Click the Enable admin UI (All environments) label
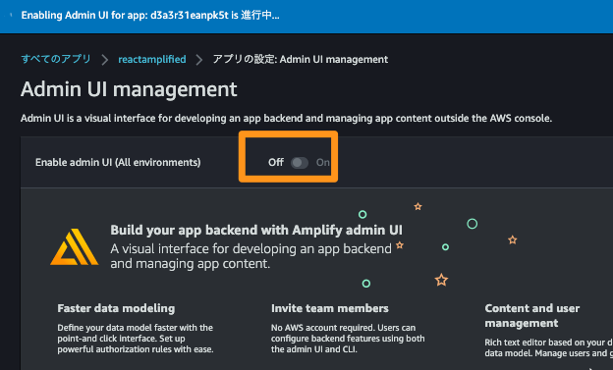 click(x=118, y=162)
